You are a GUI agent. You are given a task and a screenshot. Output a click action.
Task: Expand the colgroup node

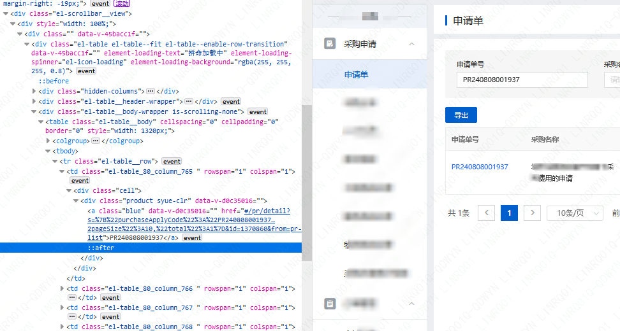point(48,141)
